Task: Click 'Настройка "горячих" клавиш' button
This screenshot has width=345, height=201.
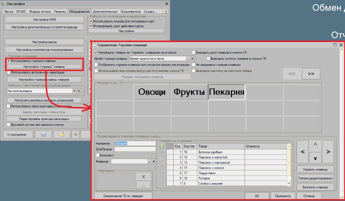Action: coord(44,66)
